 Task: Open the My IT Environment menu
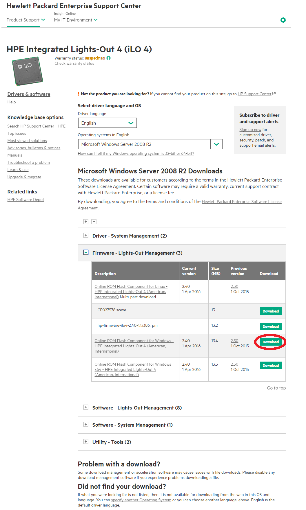pos(76,20)
